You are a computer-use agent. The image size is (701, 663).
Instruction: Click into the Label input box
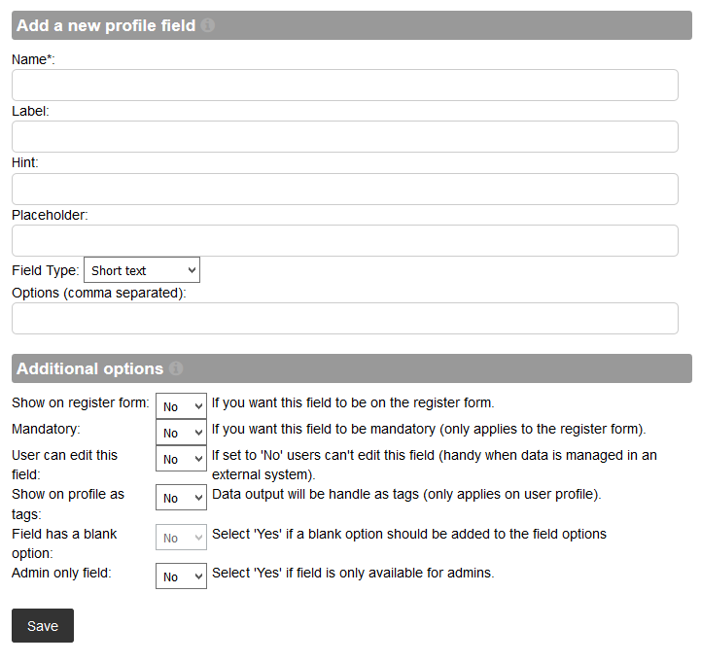pos(345,137)
